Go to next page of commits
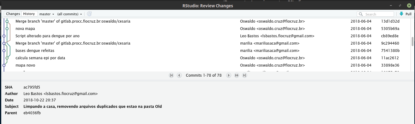This screenshot has width=415, height=124. [x=229, y=75]
